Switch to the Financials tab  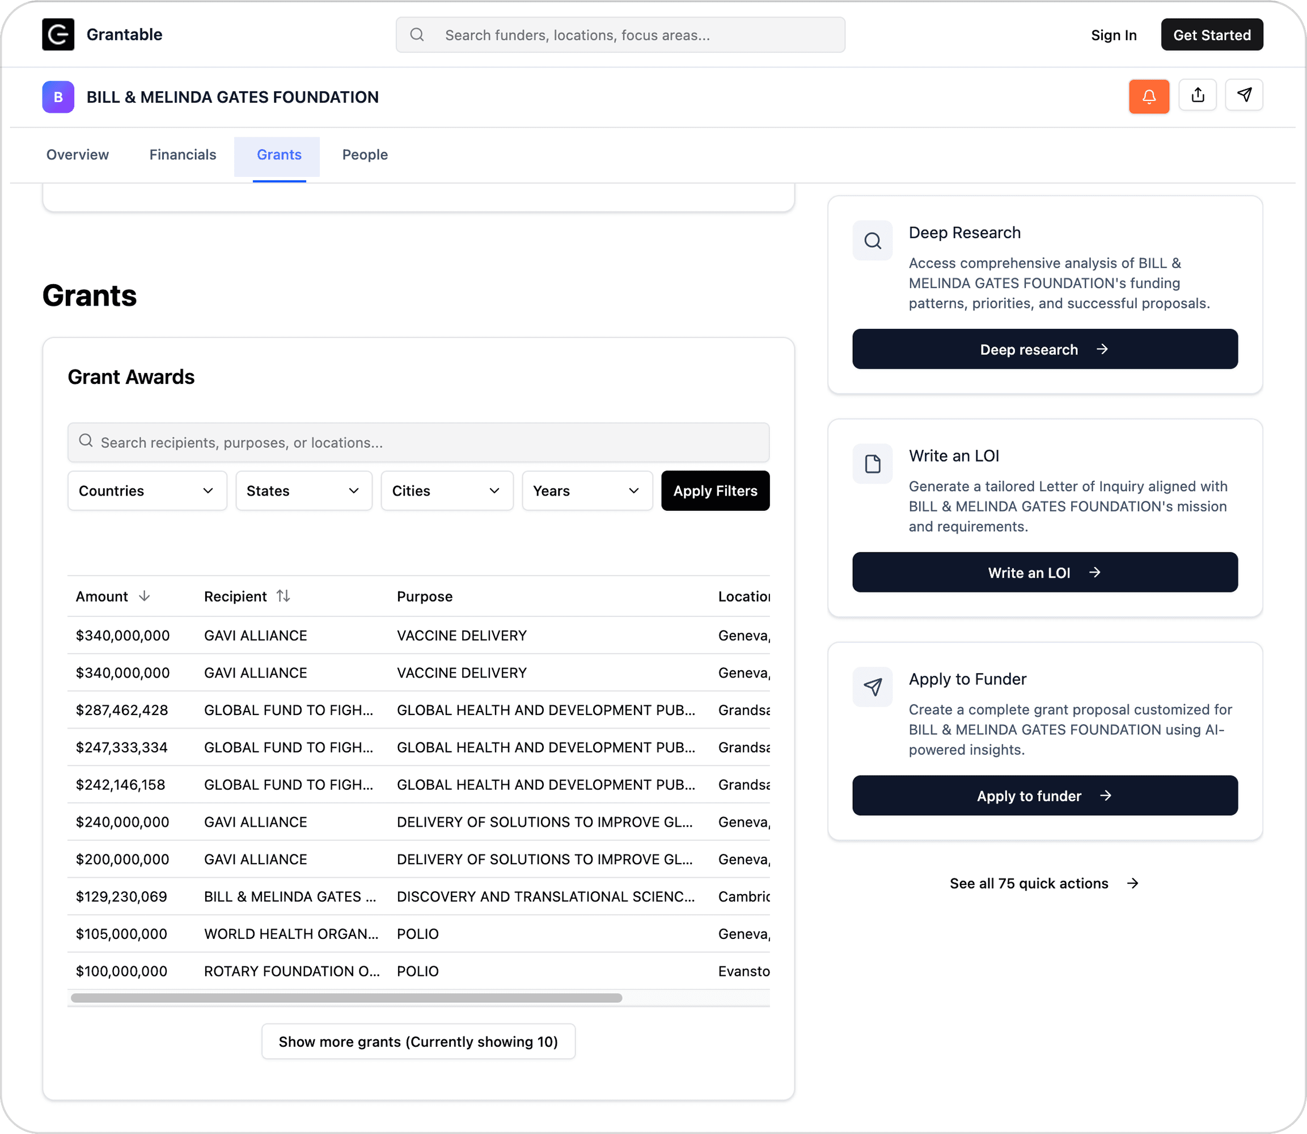coord(182,155)
